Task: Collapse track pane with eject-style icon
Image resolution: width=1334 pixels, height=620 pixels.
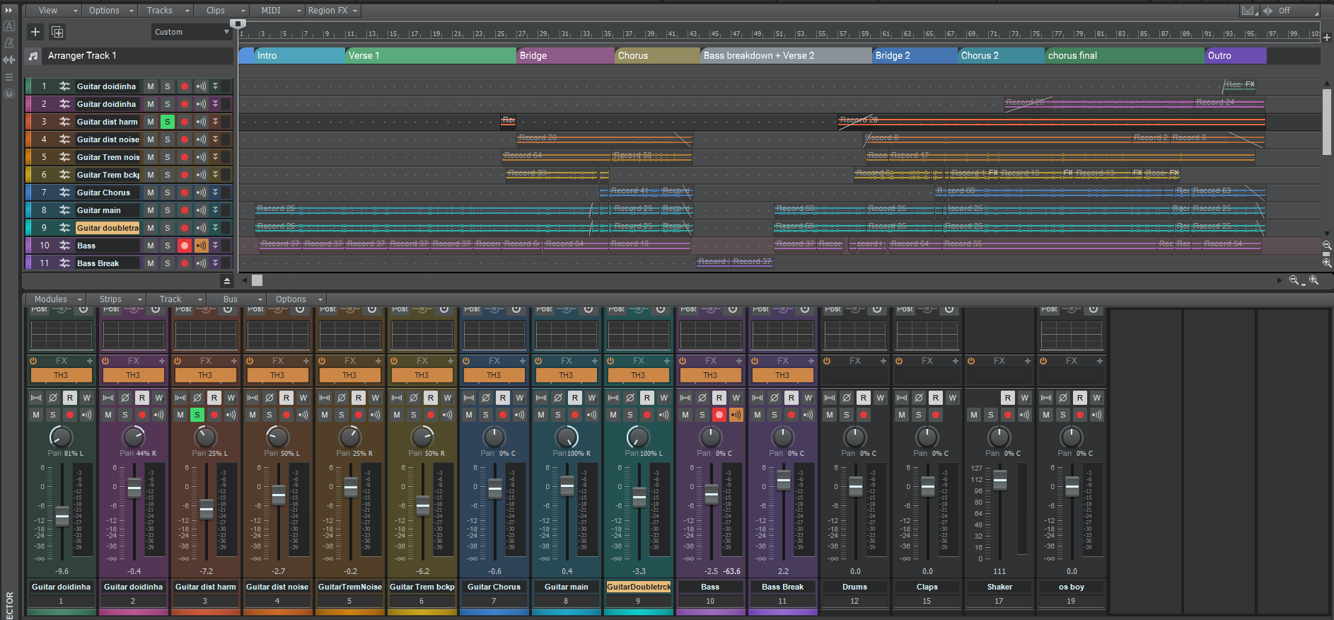Action: [227, 281]
